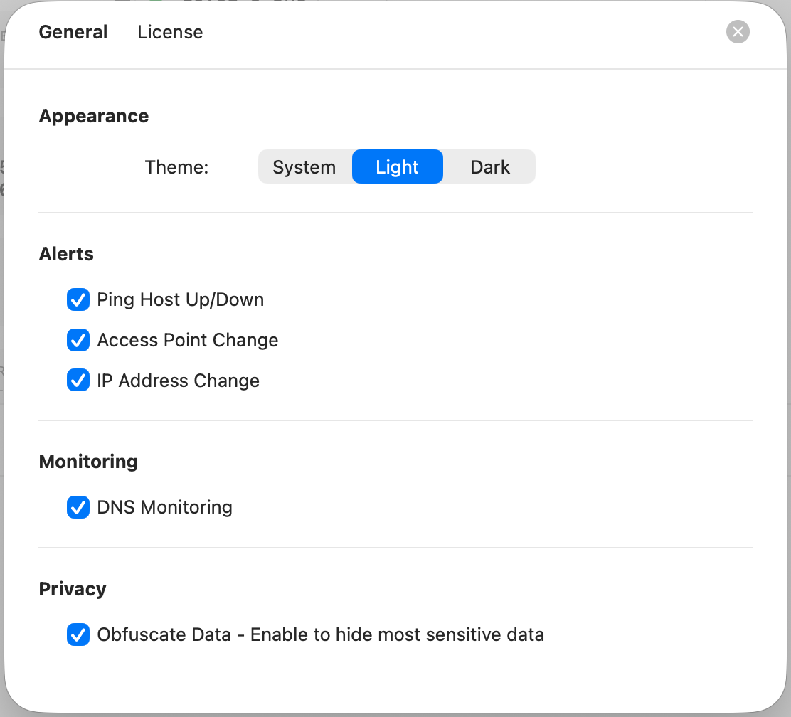Click the 'Enable to hide most sensitive data' text
This screenshot has width=791, height=717.
[397, 634]
